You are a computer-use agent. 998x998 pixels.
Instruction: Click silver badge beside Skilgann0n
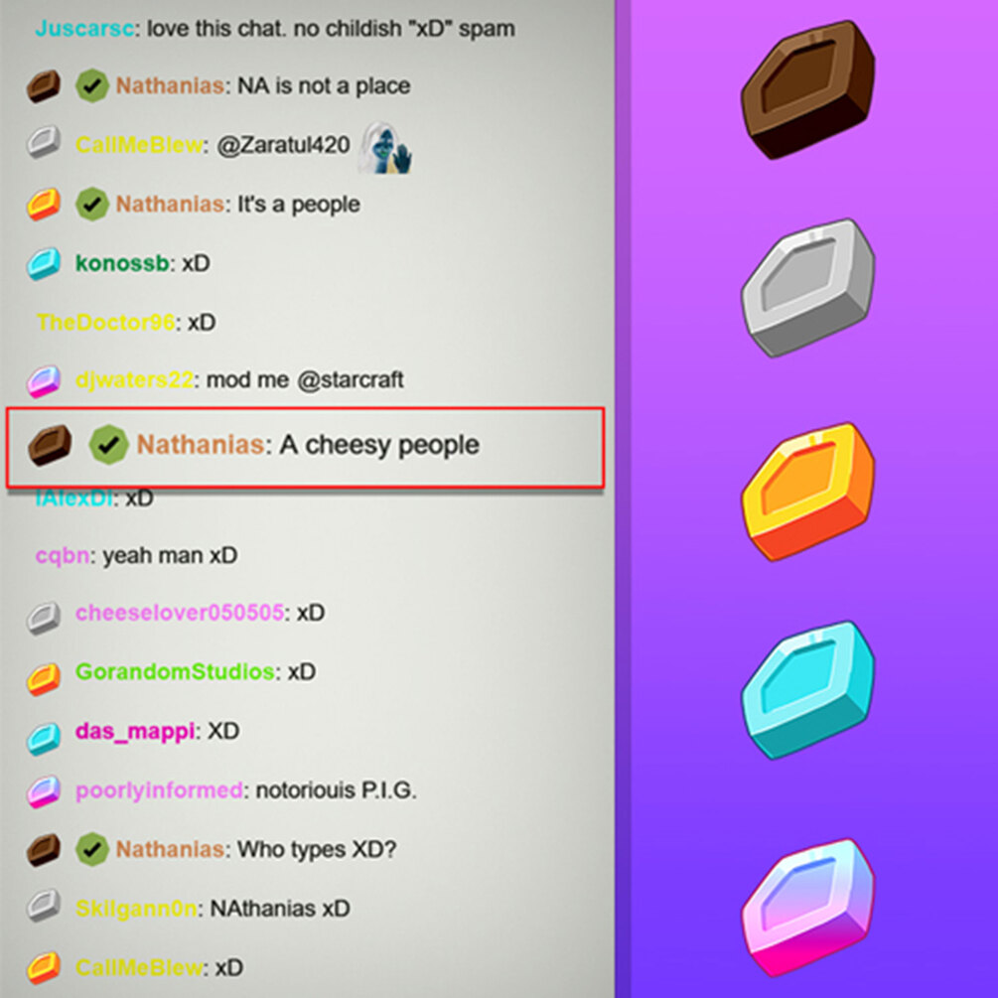pyautogui.click(x=44, y=907)
